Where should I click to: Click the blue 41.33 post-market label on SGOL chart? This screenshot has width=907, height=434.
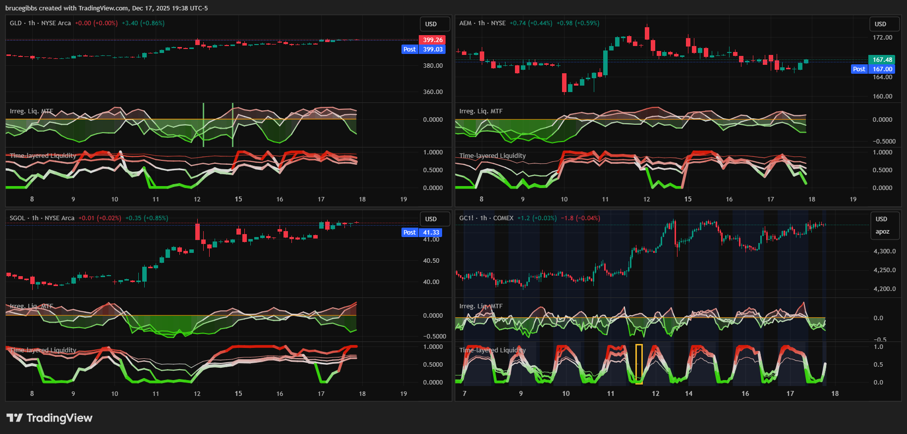431,233
